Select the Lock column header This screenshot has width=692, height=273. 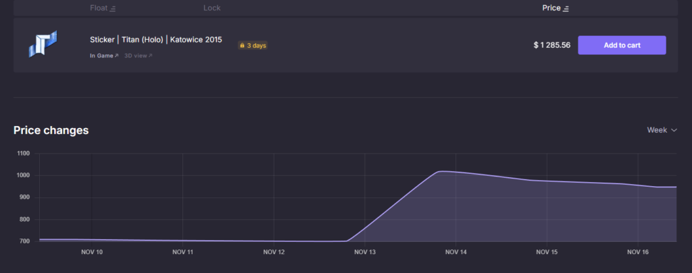(x=212, y=8)
